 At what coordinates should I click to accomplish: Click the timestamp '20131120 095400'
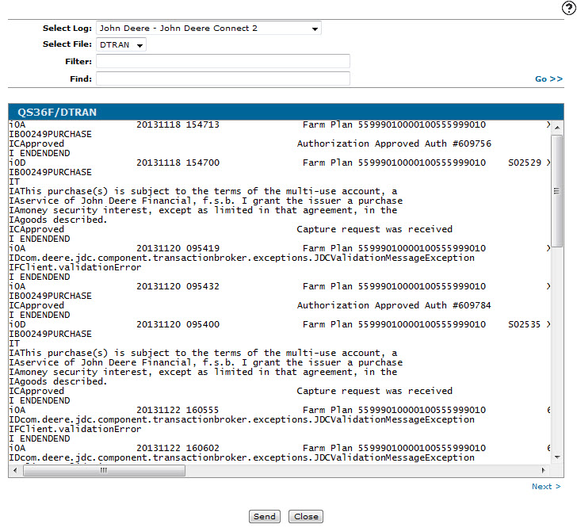point(178,324)
